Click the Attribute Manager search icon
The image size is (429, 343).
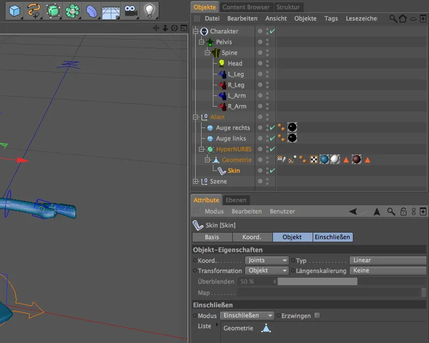tap(391, 212)
